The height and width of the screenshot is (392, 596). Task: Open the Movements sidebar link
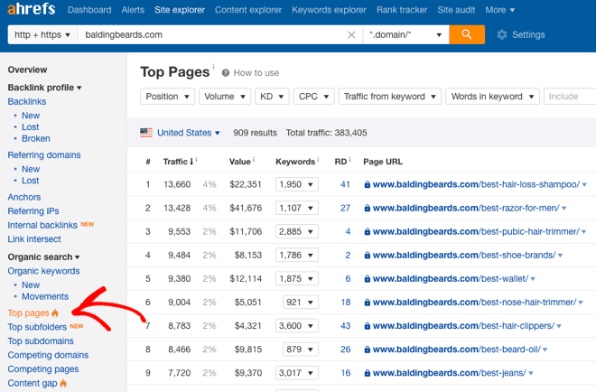pos(45,296)
